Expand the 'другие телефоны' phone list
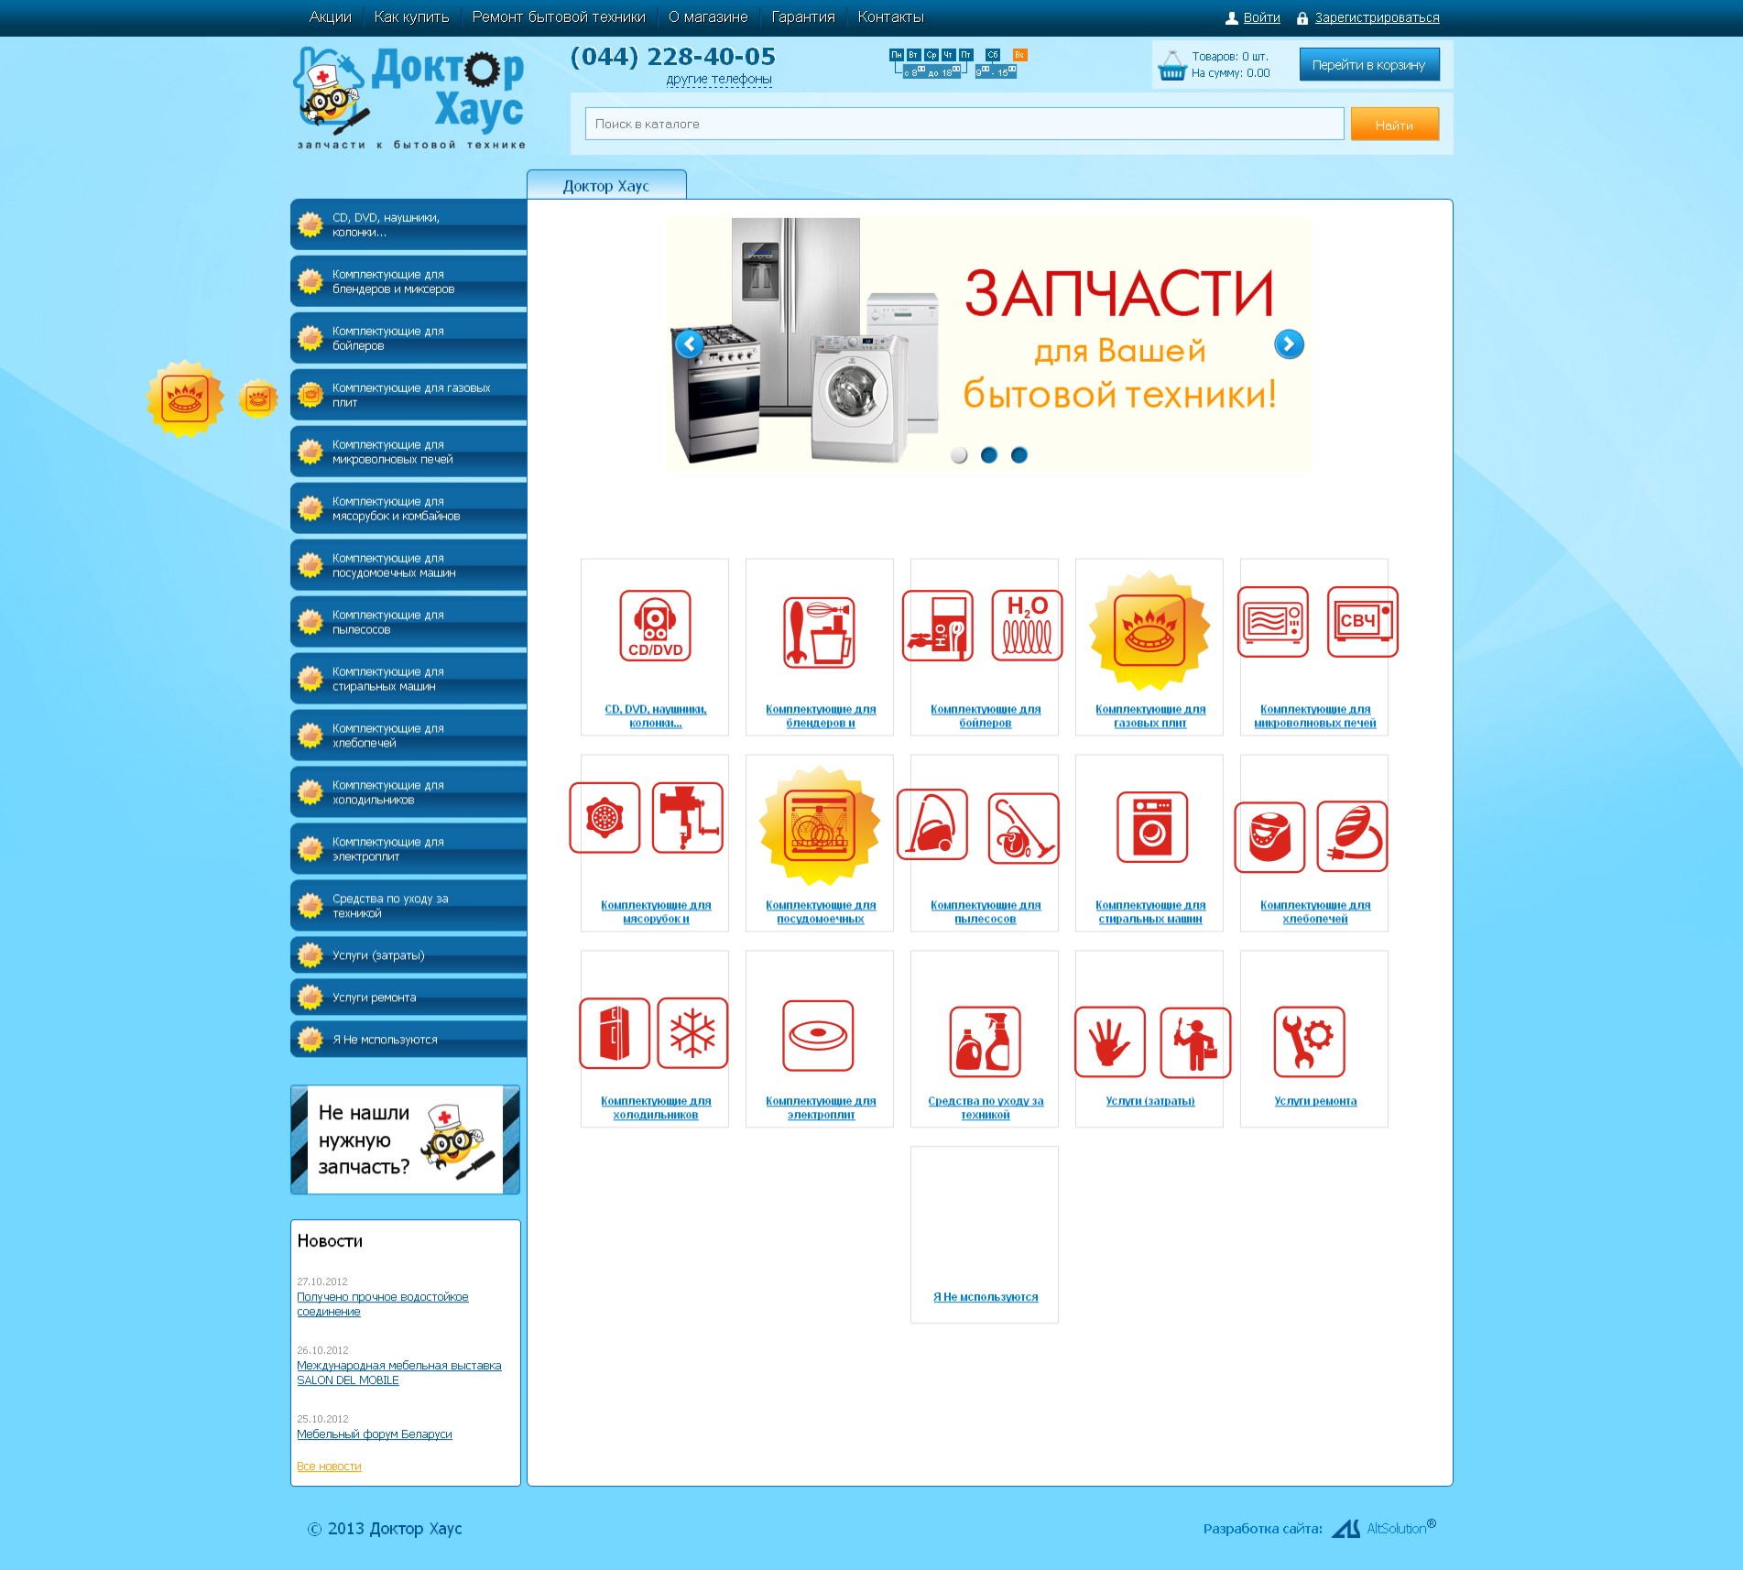This screenshot has width=1743, height=1570. (719, 80)
